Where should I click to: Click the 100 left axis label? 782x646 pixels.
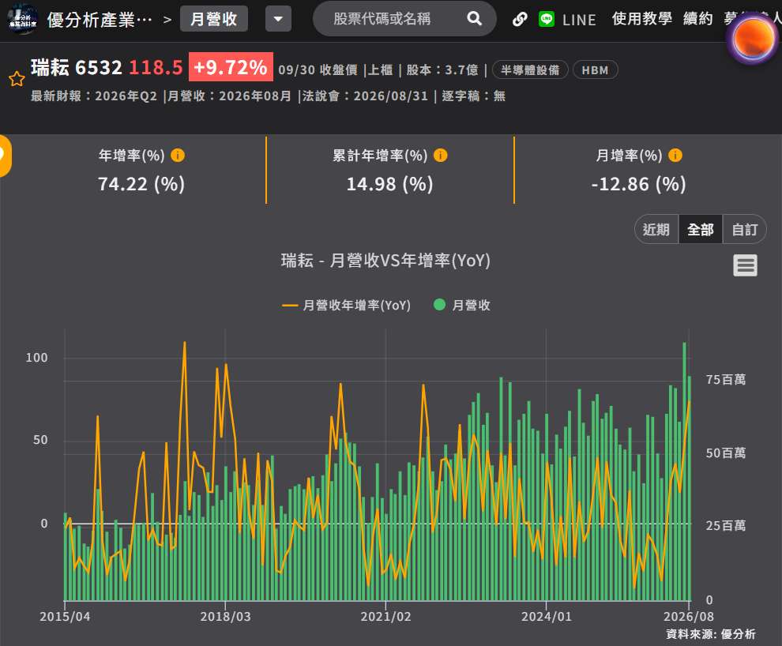coord(37,358)
